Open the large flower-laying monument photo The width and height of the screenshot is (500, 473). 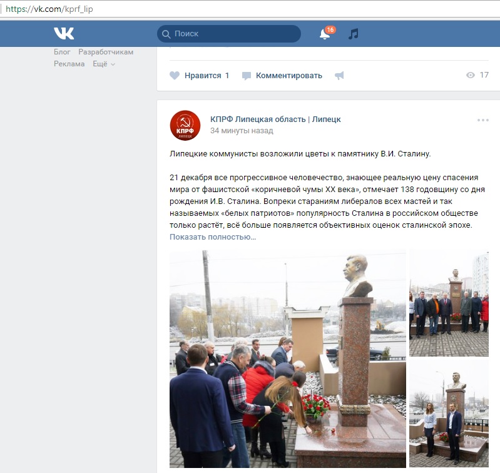[x=288, y=359]
